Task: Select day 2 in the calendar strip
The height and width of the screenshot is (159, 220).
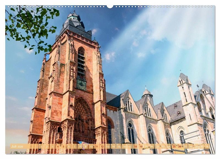Action: (x=47, y=146)
